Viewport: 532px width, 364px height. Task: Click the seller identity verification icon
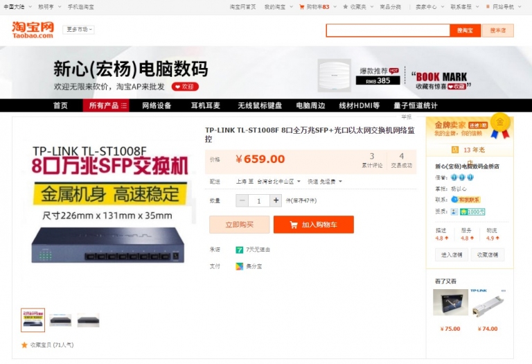454,212
